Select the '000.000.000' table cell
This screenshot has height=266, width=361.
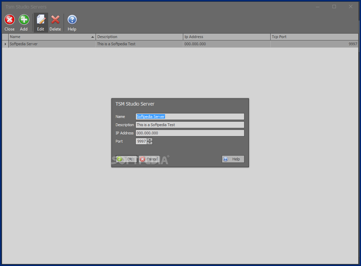pos(227,44)
